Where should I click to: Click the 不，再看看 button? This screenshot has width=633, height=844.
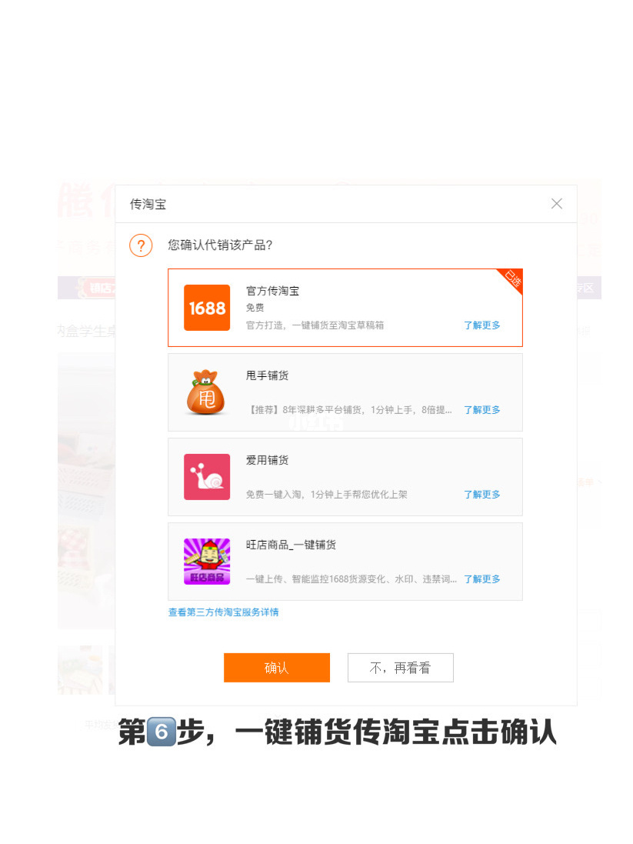[x=400, y=667]
